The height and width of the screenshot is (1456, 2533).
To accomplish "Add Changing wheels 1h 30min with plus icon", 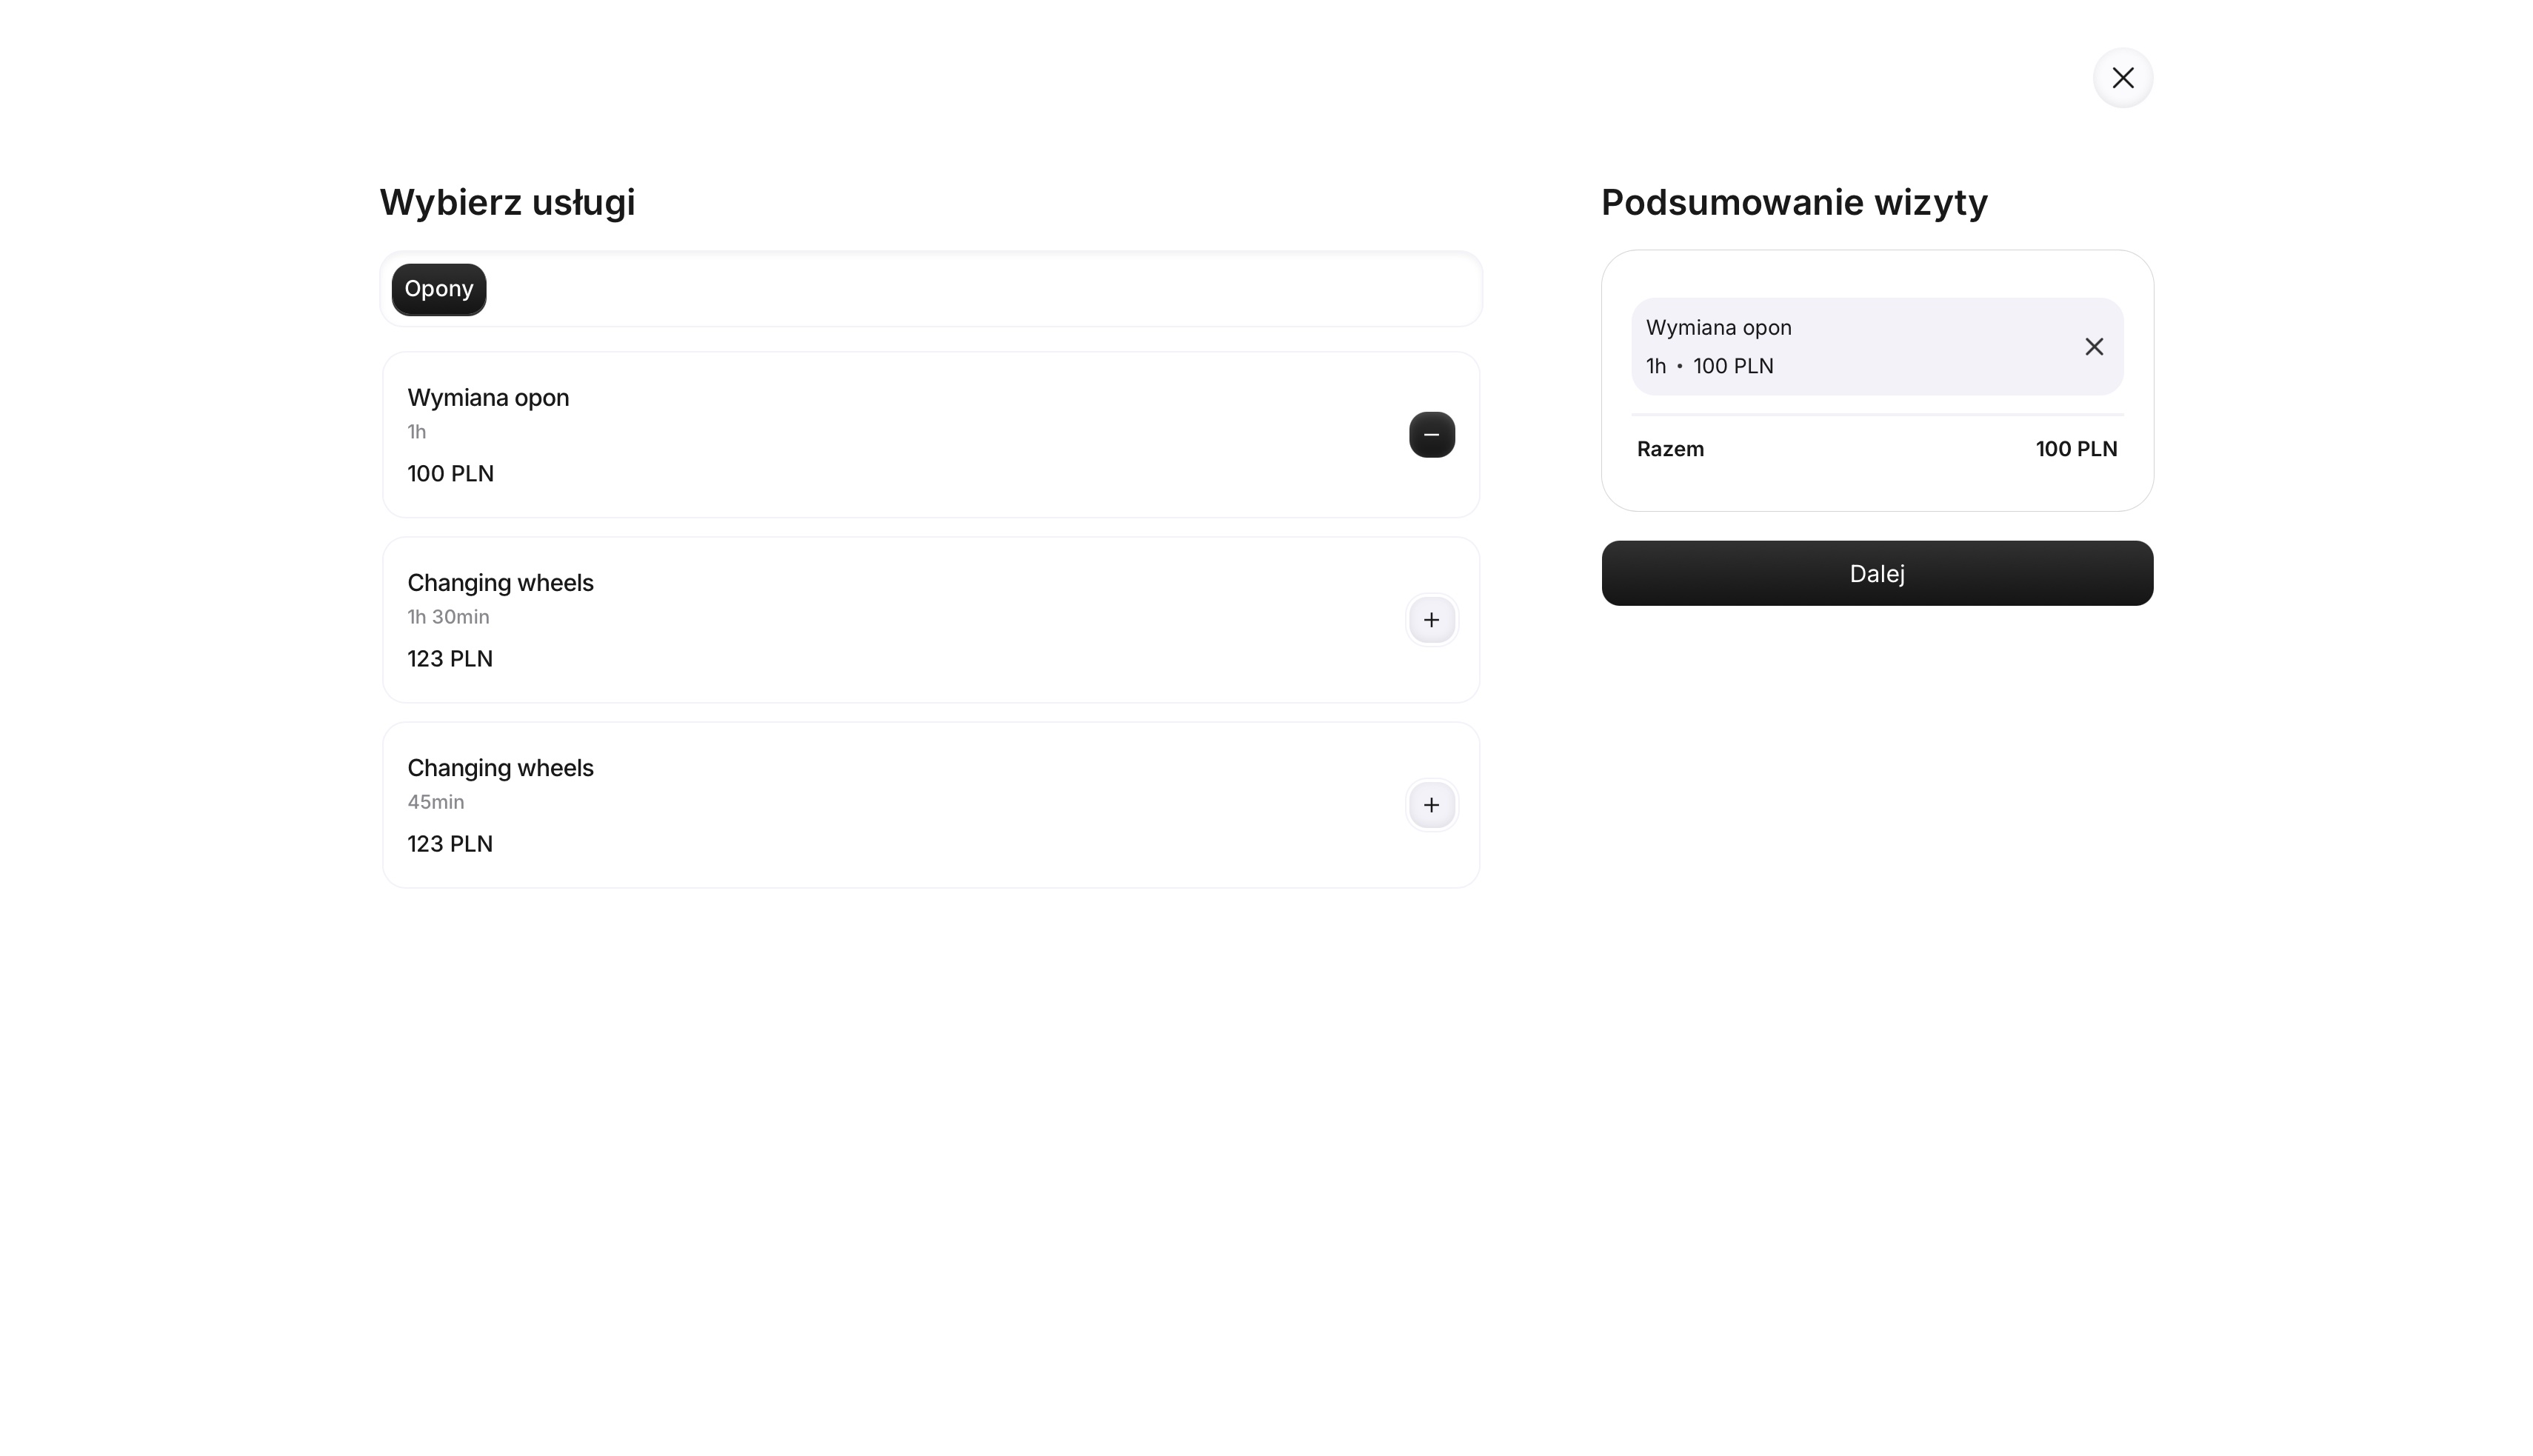I will pyautogui.click(x=1432, y=620).
